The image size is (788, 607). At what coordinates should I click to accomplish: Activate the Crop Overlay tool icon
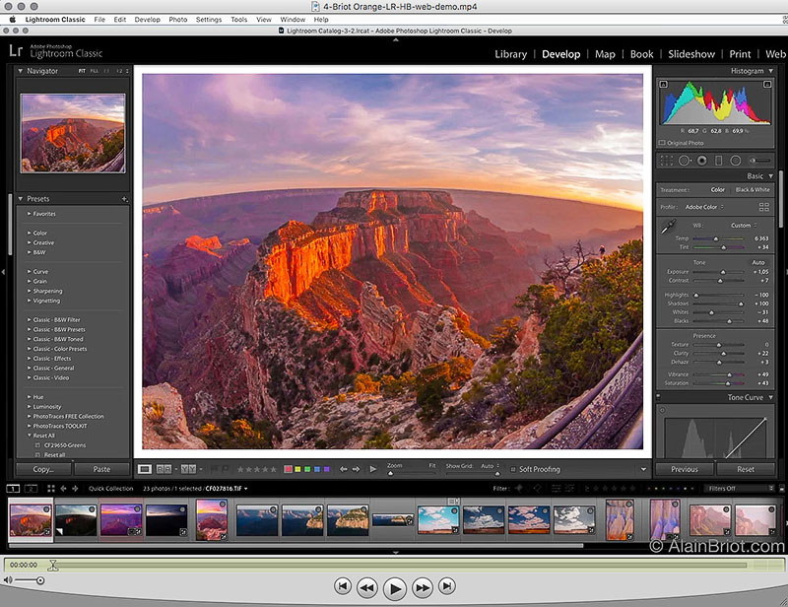point(667,160)
